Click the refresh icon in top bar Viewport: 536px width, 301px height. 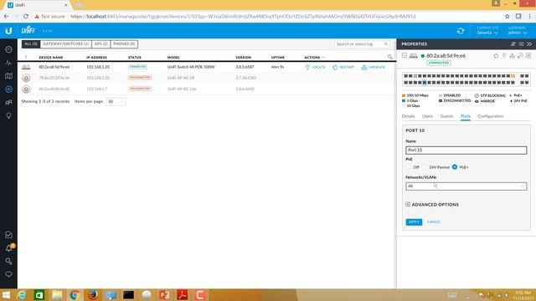click(461, 31)
